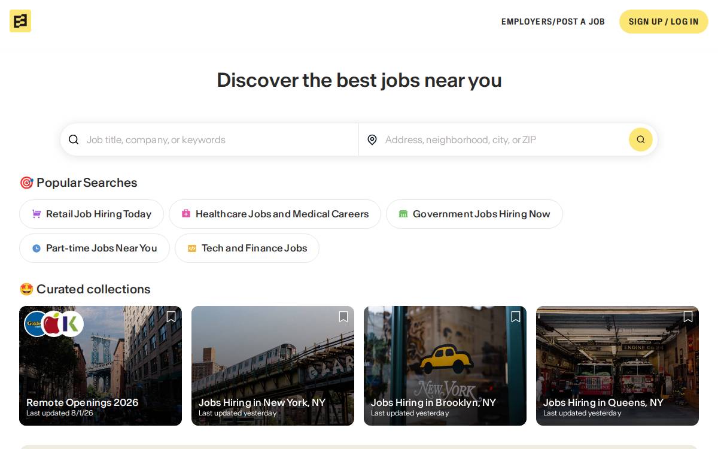Viewport: 718px width, 449px height.
Task: Bookmark the Remote Openings 2026 collection
Action: click(171, 317)
